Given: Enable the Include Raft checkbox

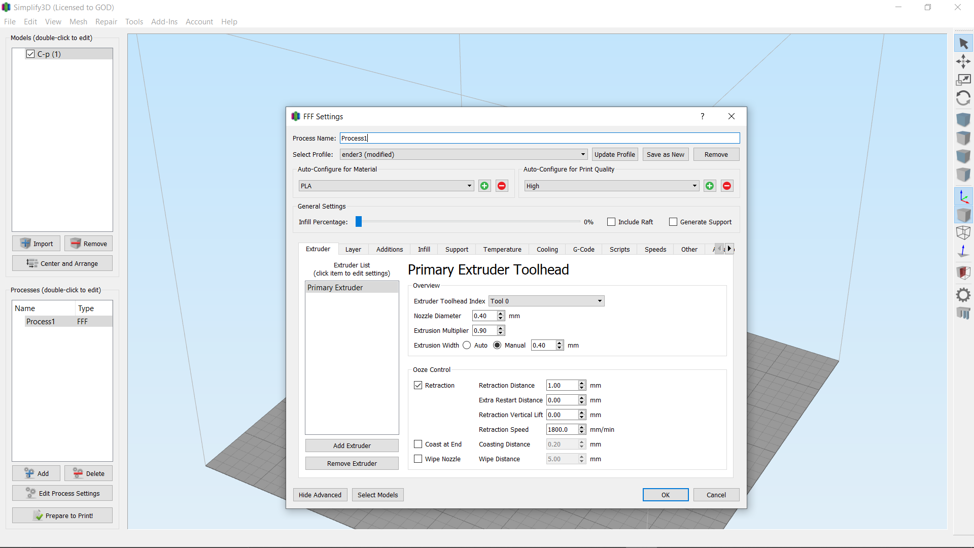Looking at the screenshot, I should [x=611, y=221].
